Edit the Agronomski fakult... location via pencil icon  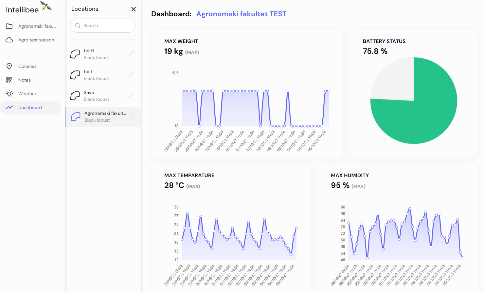[132, 116]
